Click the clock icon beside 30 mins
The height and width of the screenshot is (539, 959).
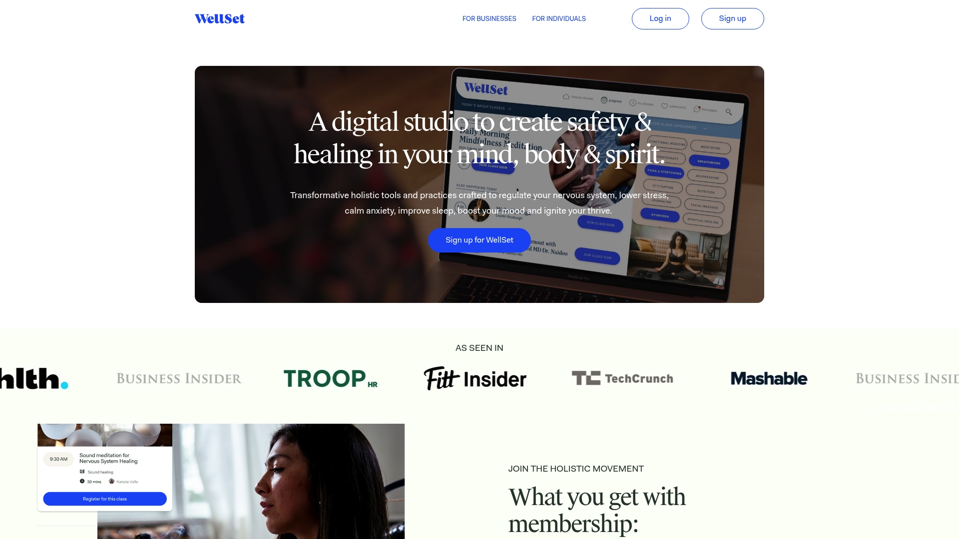82,481
